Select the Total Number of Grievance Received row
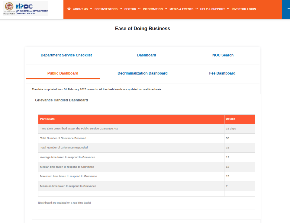The width and height of the screenshot is (290, 223). click(63, 138)
